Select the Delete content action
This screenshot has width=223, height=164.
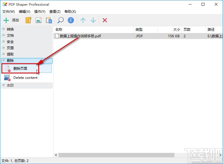(27, 78)
